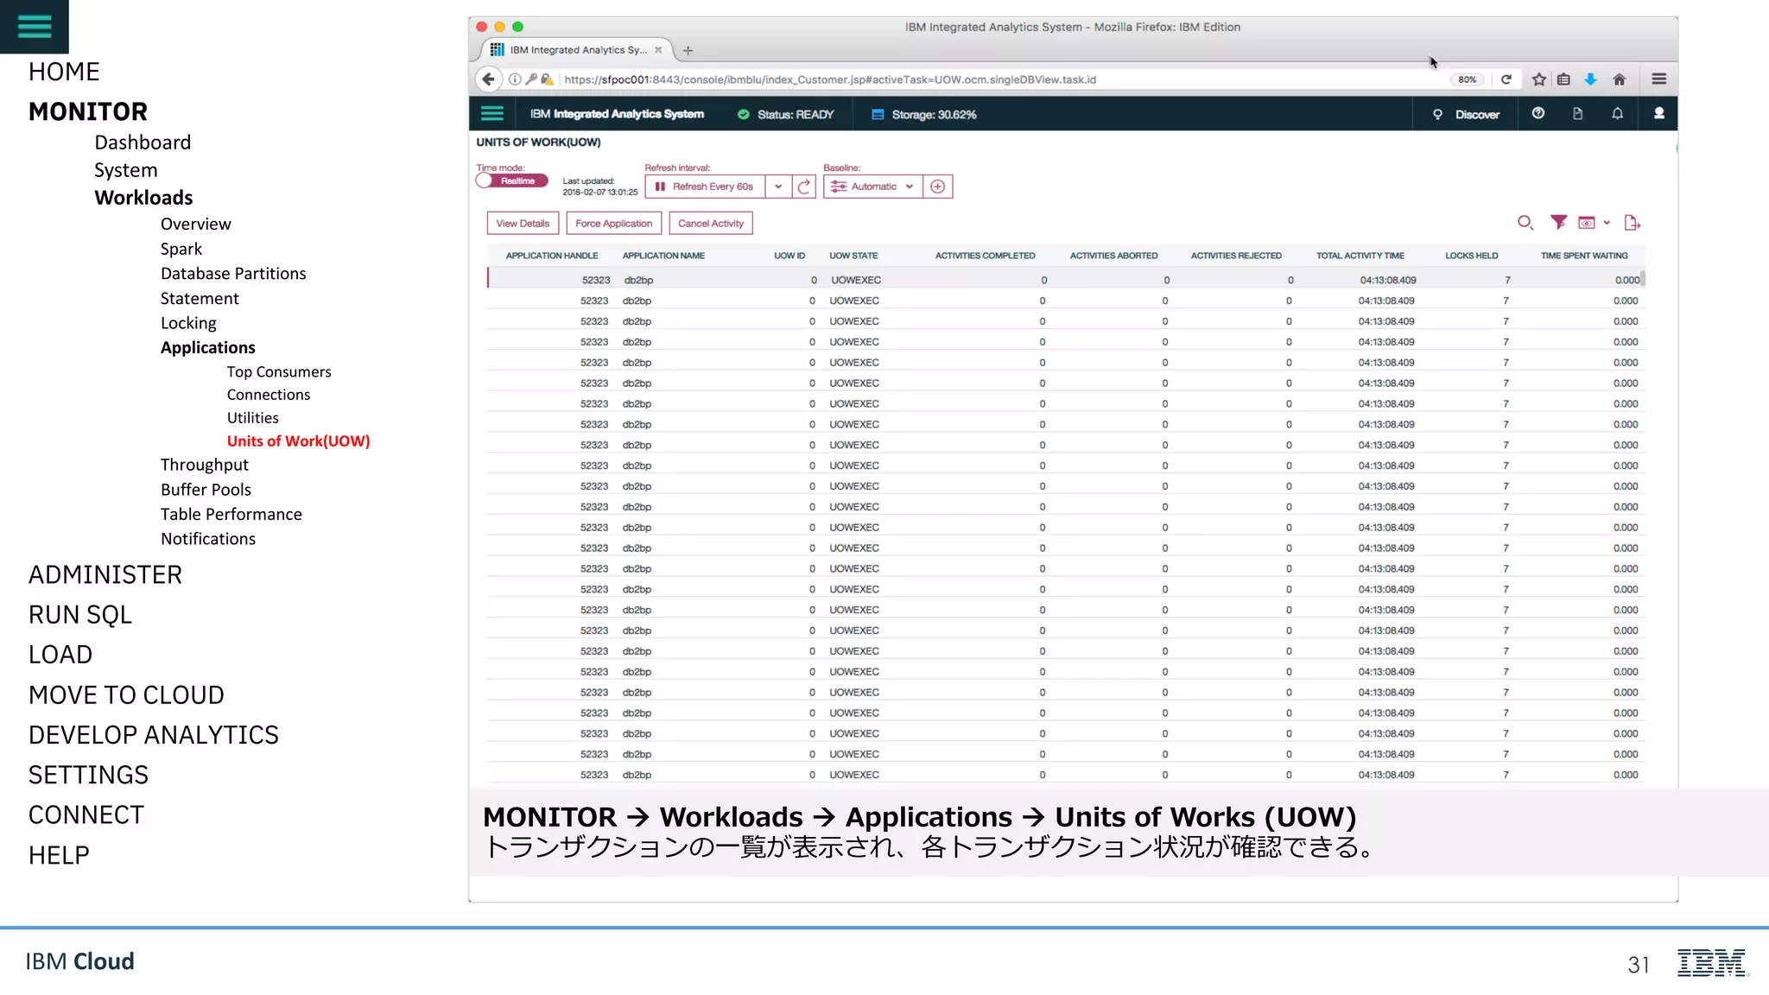The height and width of the screenshot is (995, 1769).
Task: Click the Cancel Activity button
Action: [x=710, y=224]
